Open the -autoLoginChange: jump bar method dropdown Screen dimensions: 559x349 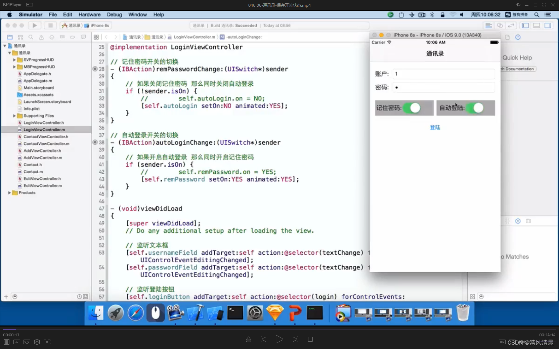(x=241, y=37)
